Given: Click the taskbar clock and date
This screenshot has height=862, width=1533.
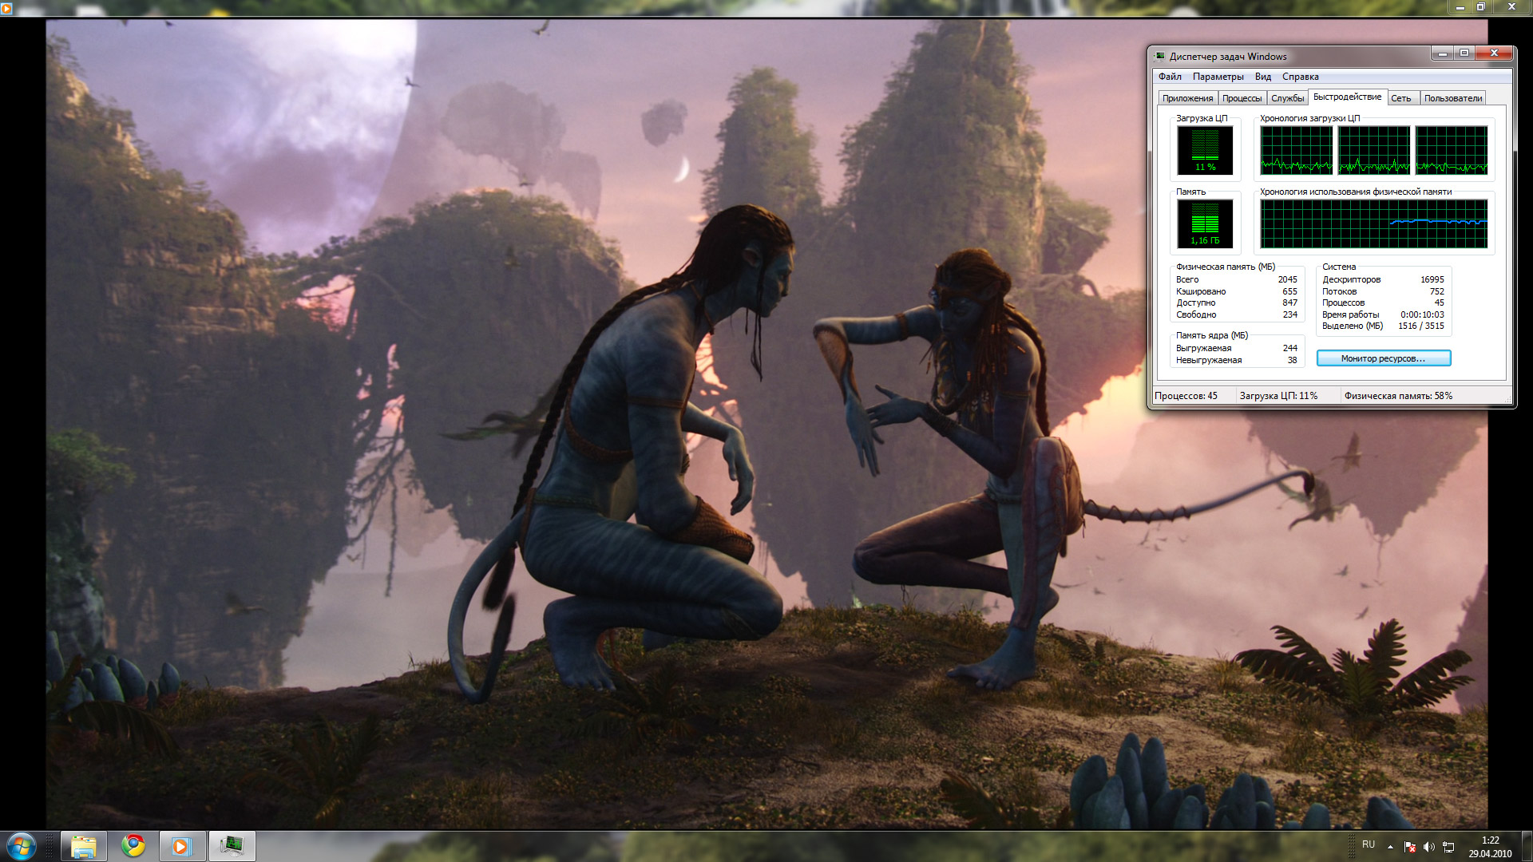Looking at the screenshot, I should point(1489,847).
